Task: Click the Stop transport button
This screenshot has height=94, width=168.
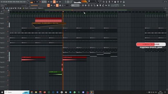Action: pyautogui.click(x=37, y=2)
